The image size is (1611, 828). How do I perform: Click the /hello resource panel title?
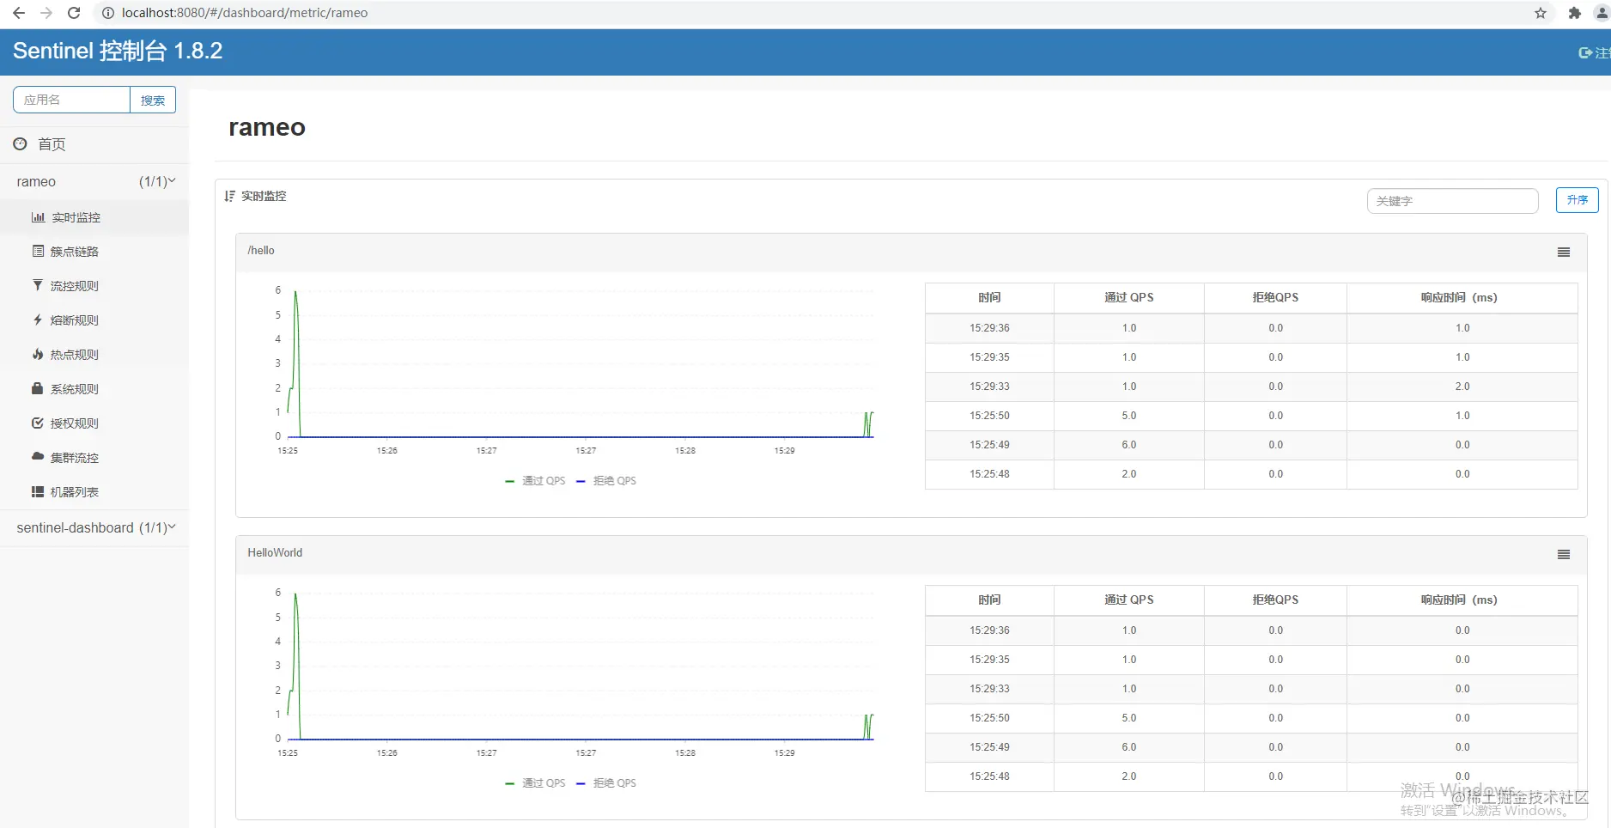(261, 251)
